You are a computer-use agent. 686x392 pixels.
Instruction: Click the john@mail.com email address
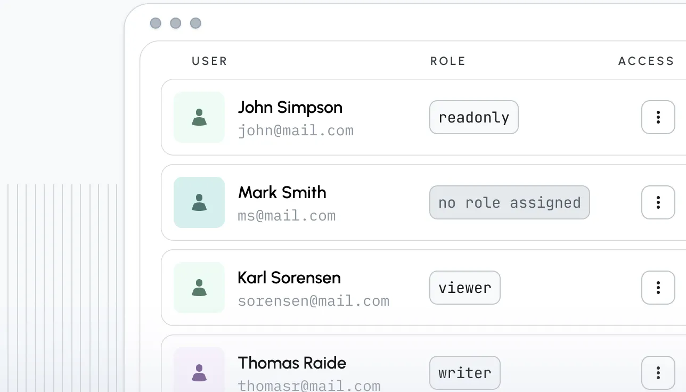tap(296, 130)
